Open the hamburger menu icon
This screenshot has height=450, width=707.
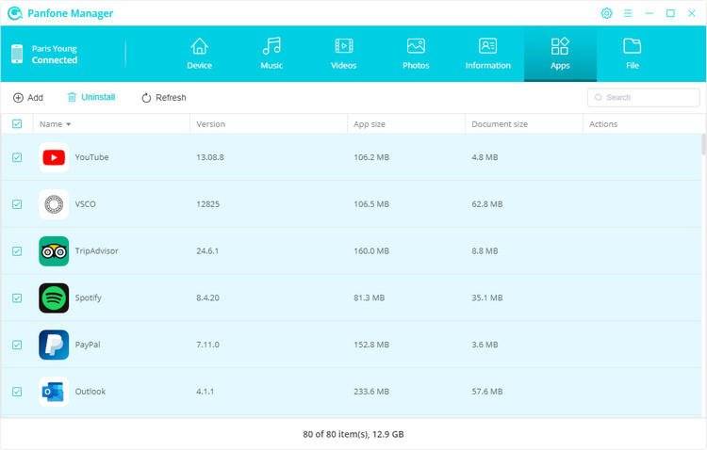click(x=628, y=13)
